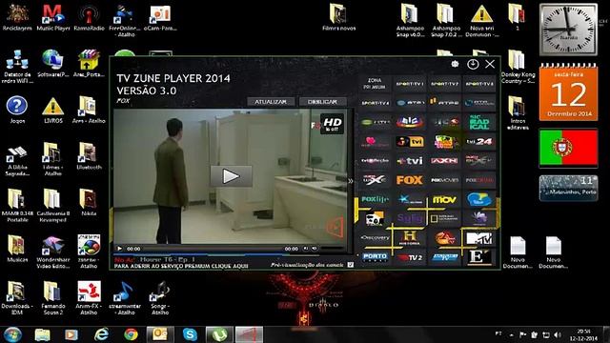Open the FOX channel tile
The width and height of the screenshot is (610, 343).
tap(410, 180)
